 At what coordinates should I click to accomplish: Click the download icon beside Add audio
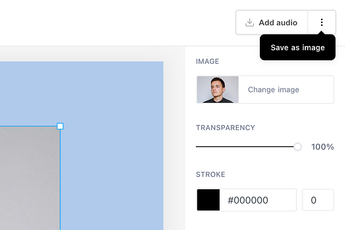(x=250, y=23)
